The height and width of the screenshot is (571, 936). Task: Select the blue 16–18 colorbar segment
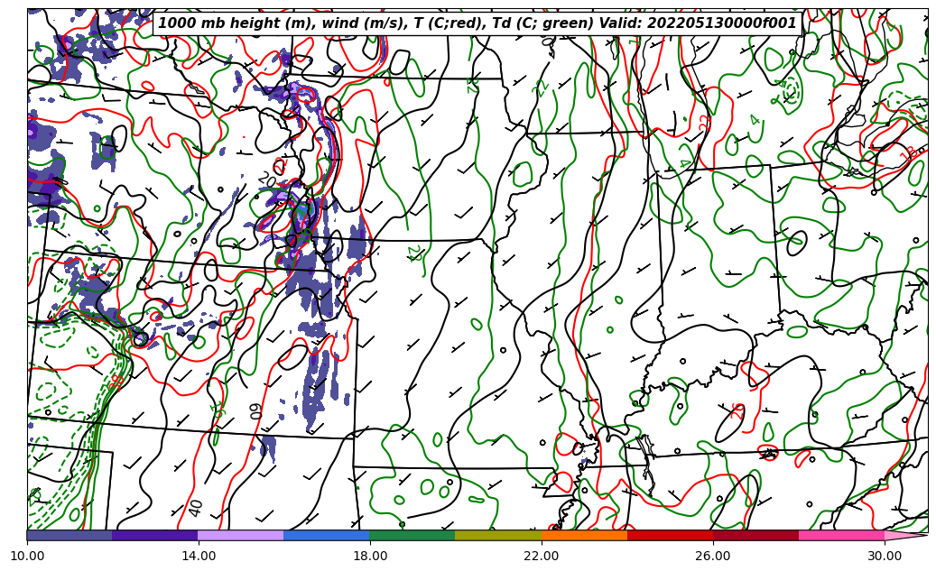(327, 535)
